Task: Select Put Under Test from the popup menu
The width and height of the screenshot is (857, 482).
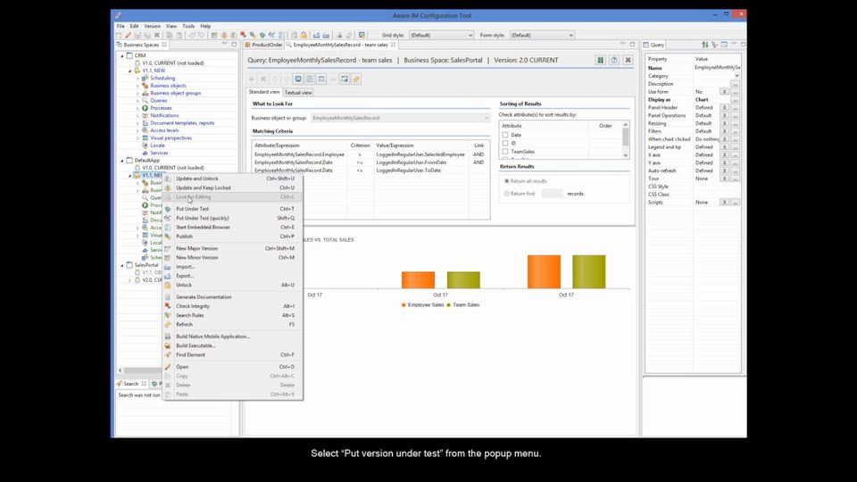Action: [235, 209]
